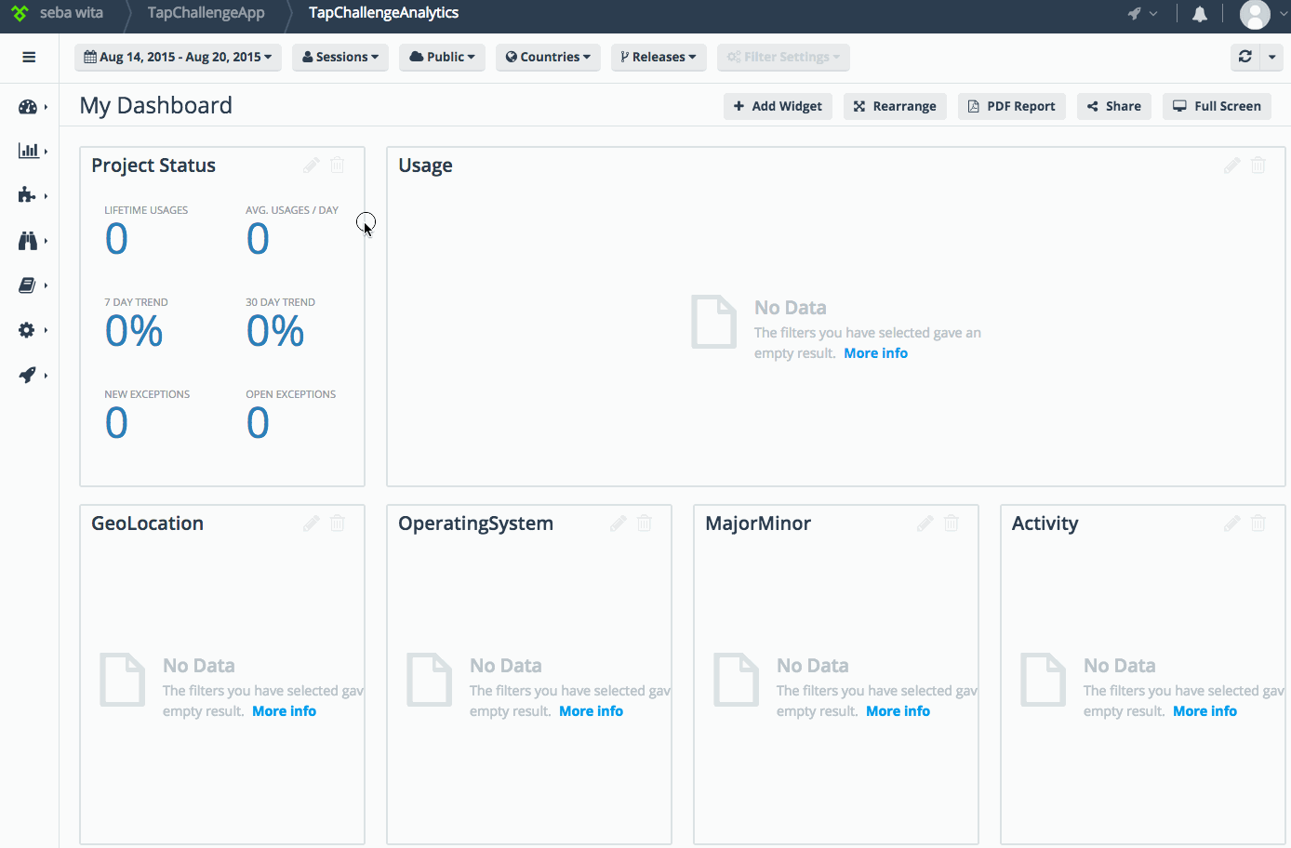
Task: Edit the Project Status widget with pencil icon
Action: (311, 165)
